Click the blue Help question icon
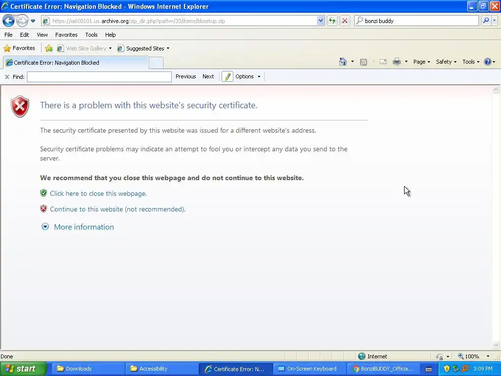This screenshot has width=501, height=376. point(488,62)
